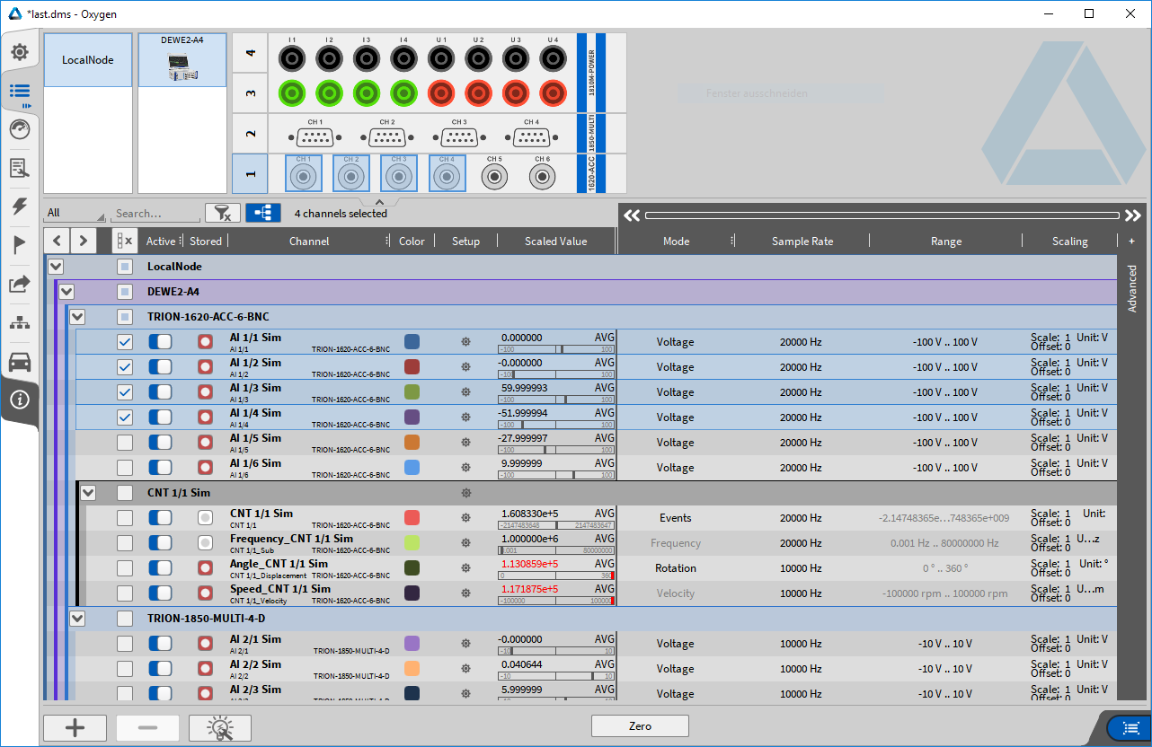Screen dimensions: 1152x747
Task: Collapse the CNT 1/1 Sim group
Action: [x=88, y=493]
